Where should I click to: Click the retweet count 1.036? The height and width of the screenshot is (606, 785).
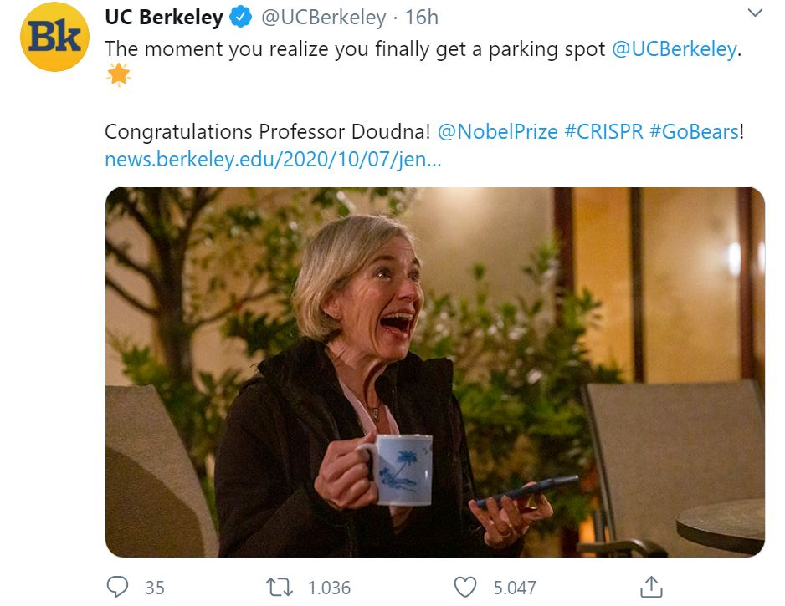coord(329,588)
